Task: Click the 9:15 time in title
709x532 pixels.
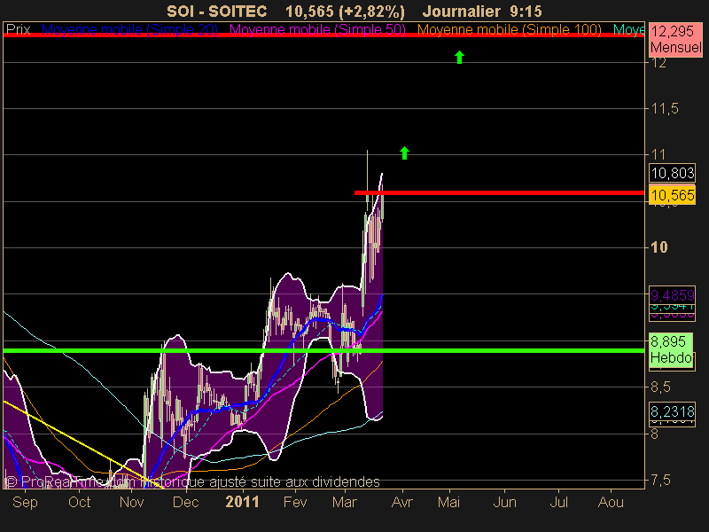Action: coord(525,11)
